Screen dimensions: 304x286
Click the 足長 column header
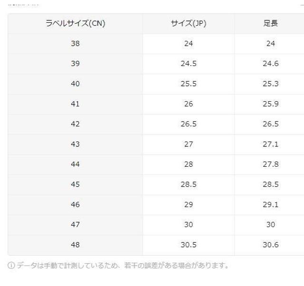click(x=270, y=24)
